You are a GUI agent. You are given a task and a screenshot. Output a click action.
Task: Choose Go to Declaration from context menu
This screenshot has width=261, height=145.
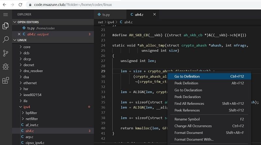click(209, 90)
